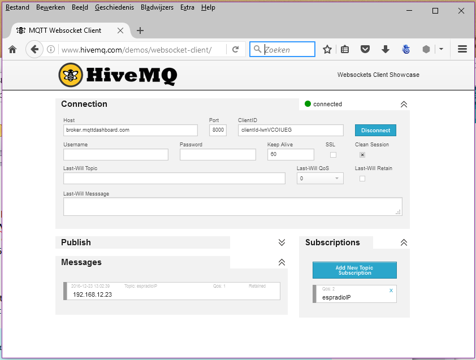The image size is (476, 360).
Task: Click the gray hexagon extension icon
Action: click(426, 49)
